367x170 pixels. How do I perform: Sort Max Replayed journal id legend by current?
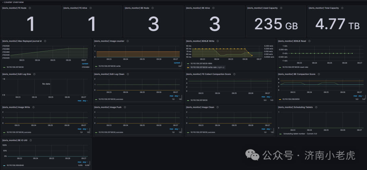[x=85, y=64]
